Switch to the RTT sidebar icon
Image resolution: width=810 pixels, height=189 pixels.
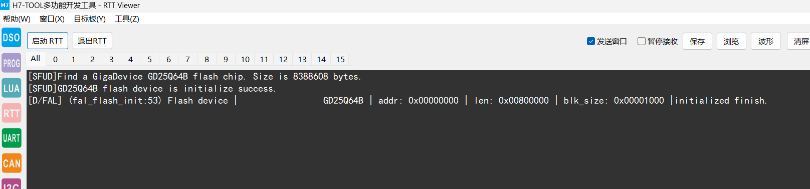click(12, 113)
